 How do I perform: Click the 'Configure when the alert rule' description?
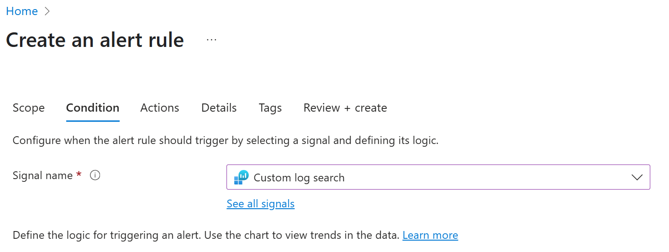click(x=226, y=140)
